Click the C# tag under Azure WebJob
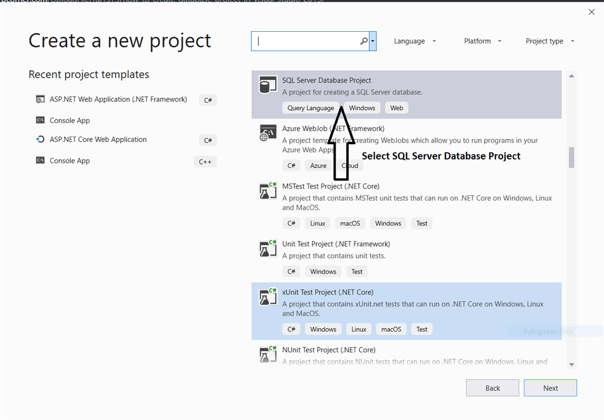This screenshot has height=420, width=604. point(291,166)
